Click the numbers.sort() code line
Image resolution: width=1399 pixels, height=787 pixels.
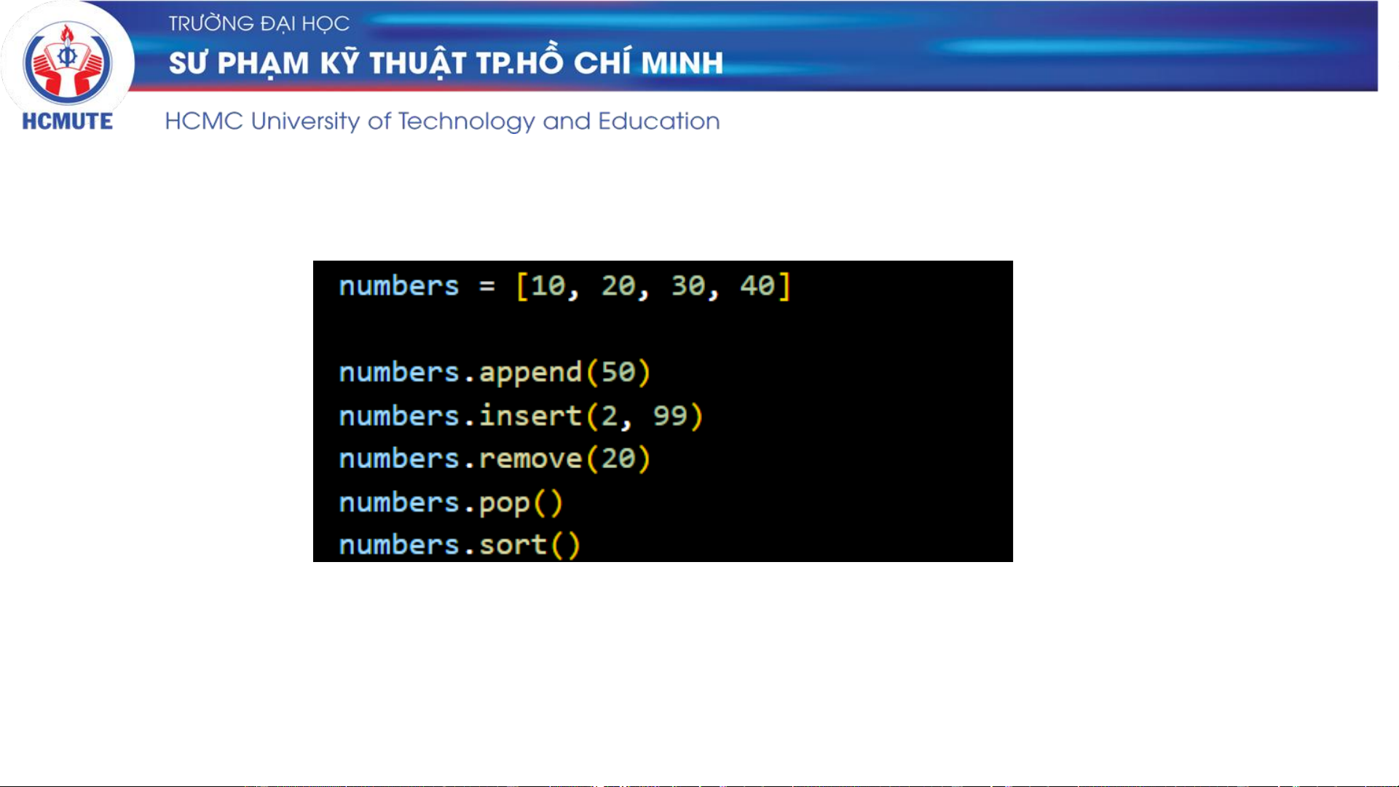[459, 545]
